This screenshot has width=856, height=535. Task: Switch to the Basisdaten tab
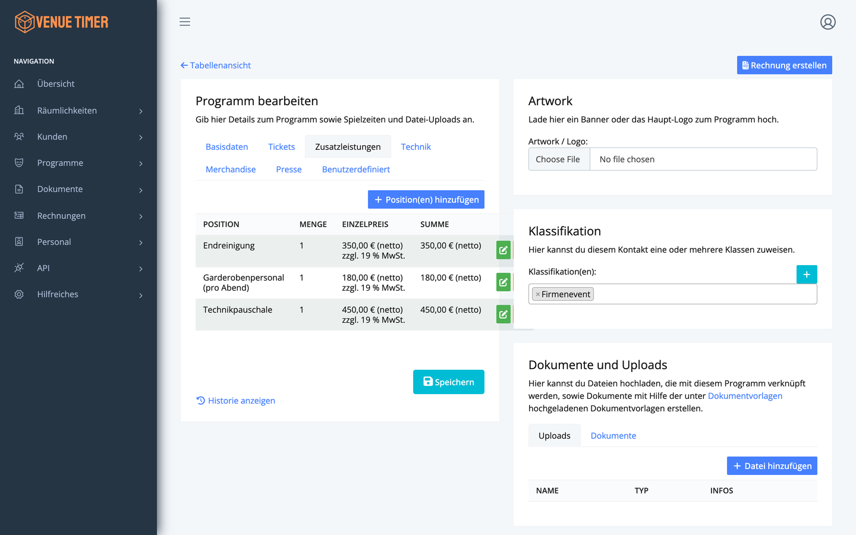226,147
